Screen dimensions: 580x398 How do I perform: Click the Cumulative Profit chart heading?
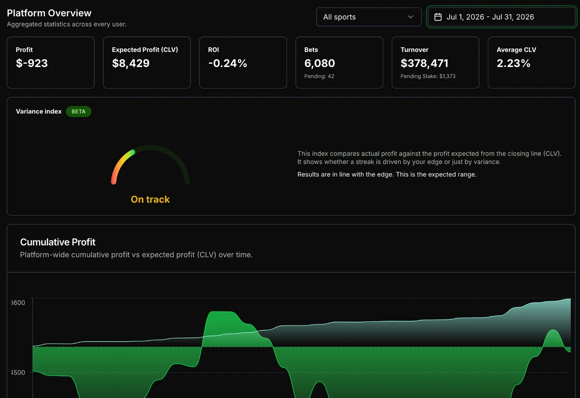[58, 242]
